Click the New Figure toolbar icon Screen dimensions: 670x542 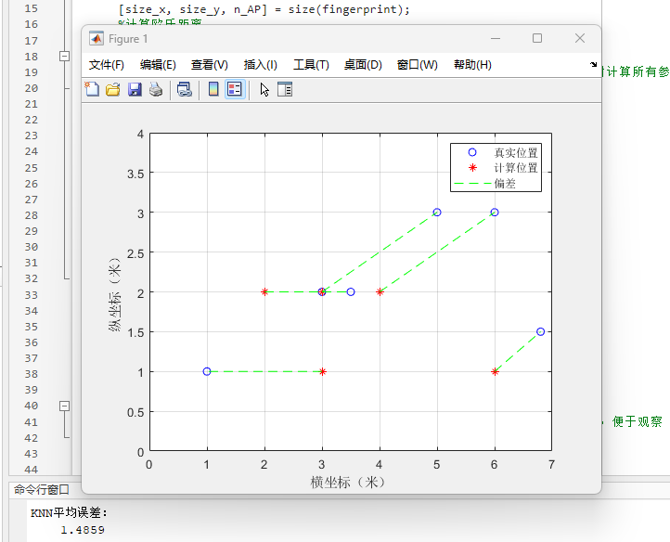pos(92,89)
